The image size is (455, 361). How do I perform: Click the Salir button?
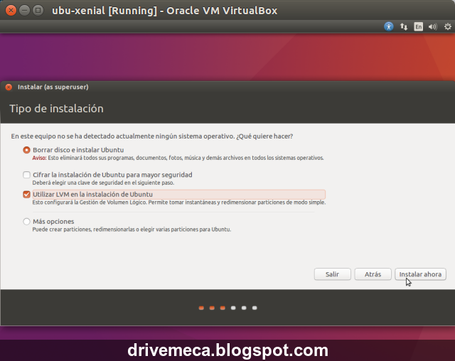click(x=332, y=274)
